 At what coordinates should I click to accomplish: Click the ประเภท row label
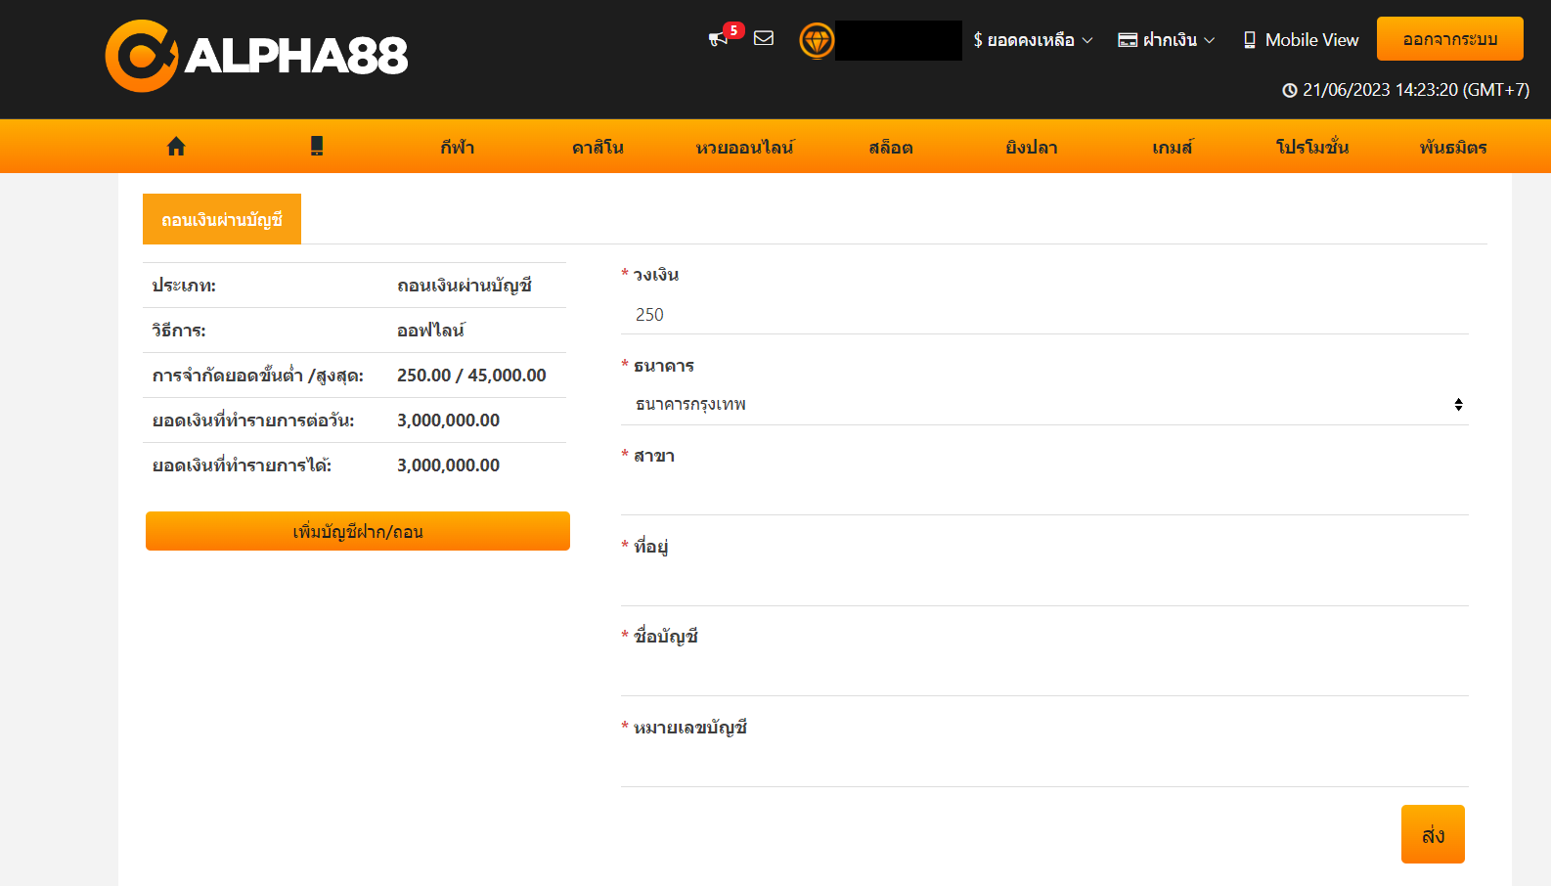[x=184, y=286]
